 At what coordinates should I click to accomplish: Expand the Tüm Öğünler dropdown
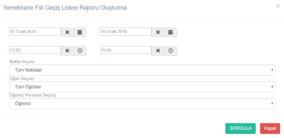pyautogui.click(x=142, y=87)
